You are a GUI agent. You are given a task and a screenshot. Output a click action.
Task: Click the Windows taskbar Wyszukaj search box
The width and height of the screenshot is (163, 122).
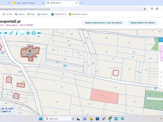pyautogui.click(x=57, y=119)
